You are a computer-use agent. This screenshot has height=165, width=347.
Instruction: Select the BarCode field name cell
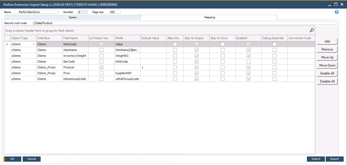(x=75, y=62)
